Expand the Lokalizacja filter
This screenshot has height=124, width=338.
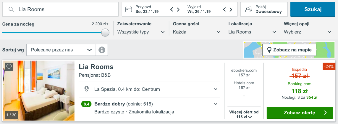pos(252,32)
